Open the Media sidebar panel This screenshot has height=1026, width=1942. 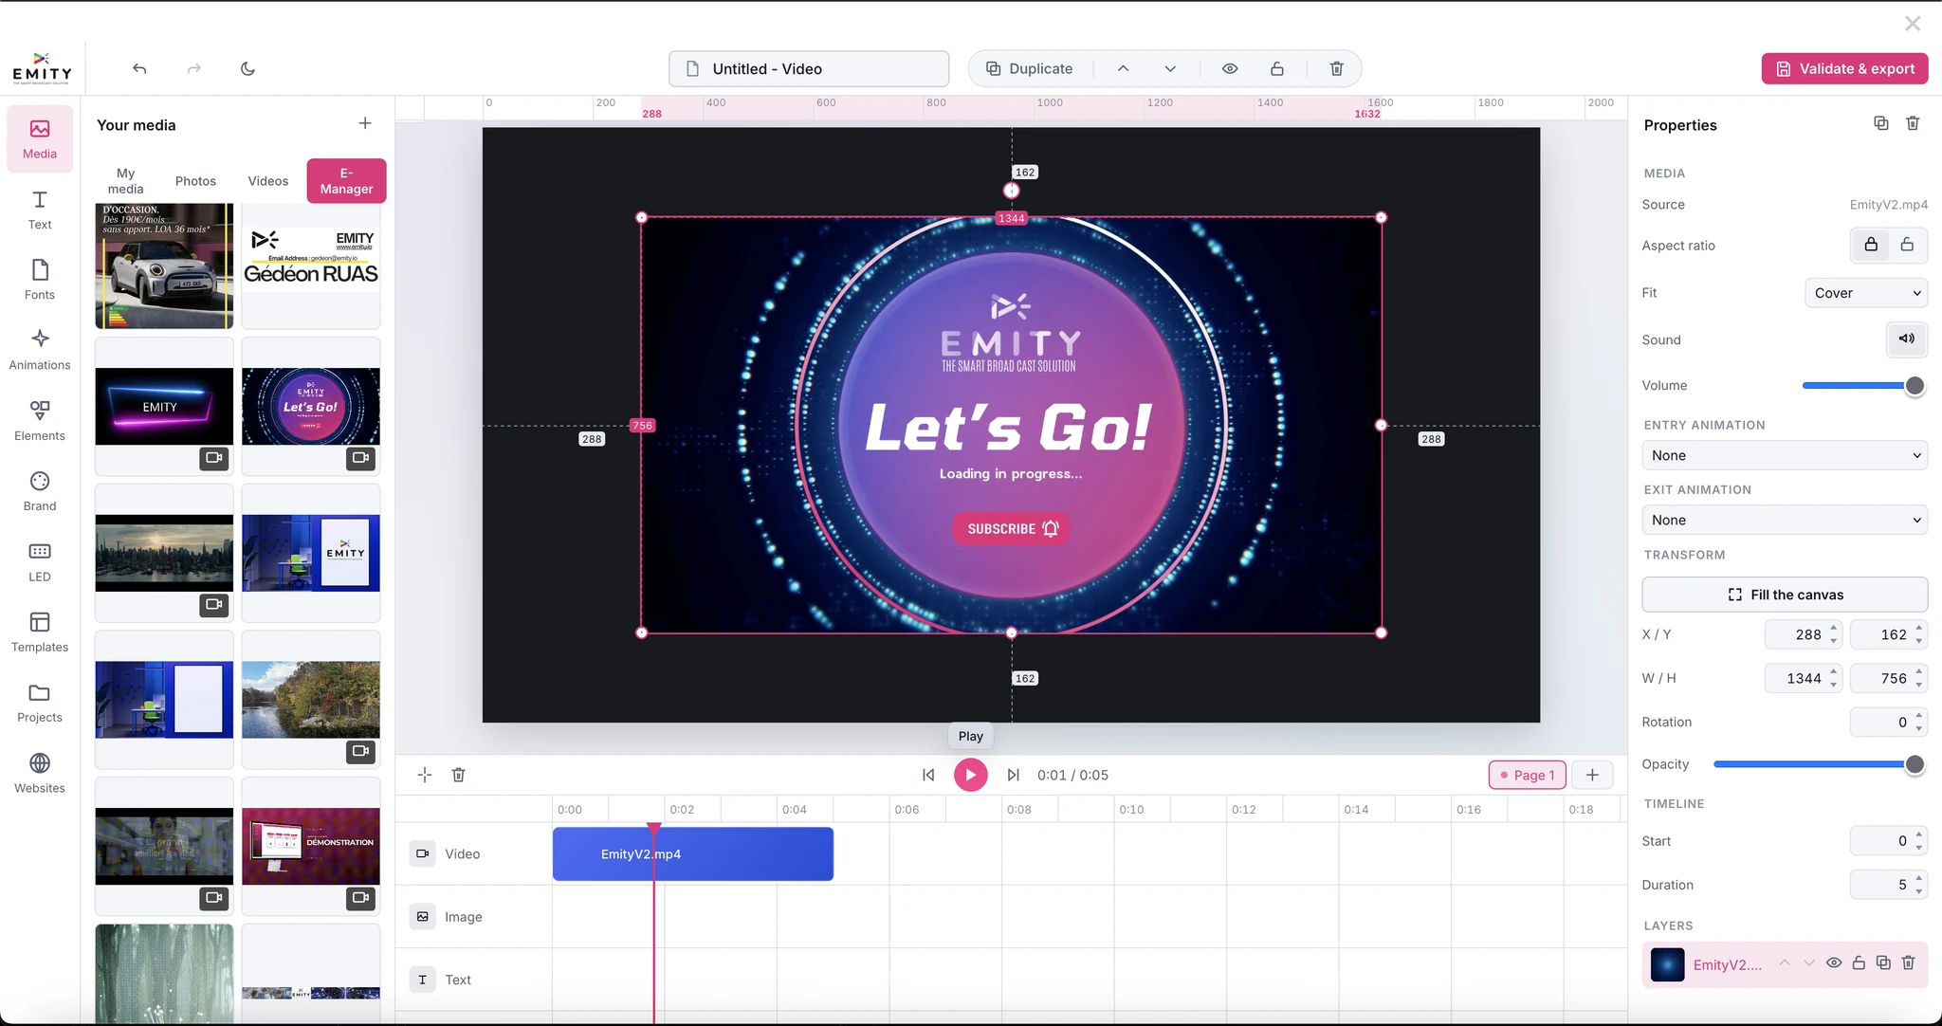(x=40, y=139)
